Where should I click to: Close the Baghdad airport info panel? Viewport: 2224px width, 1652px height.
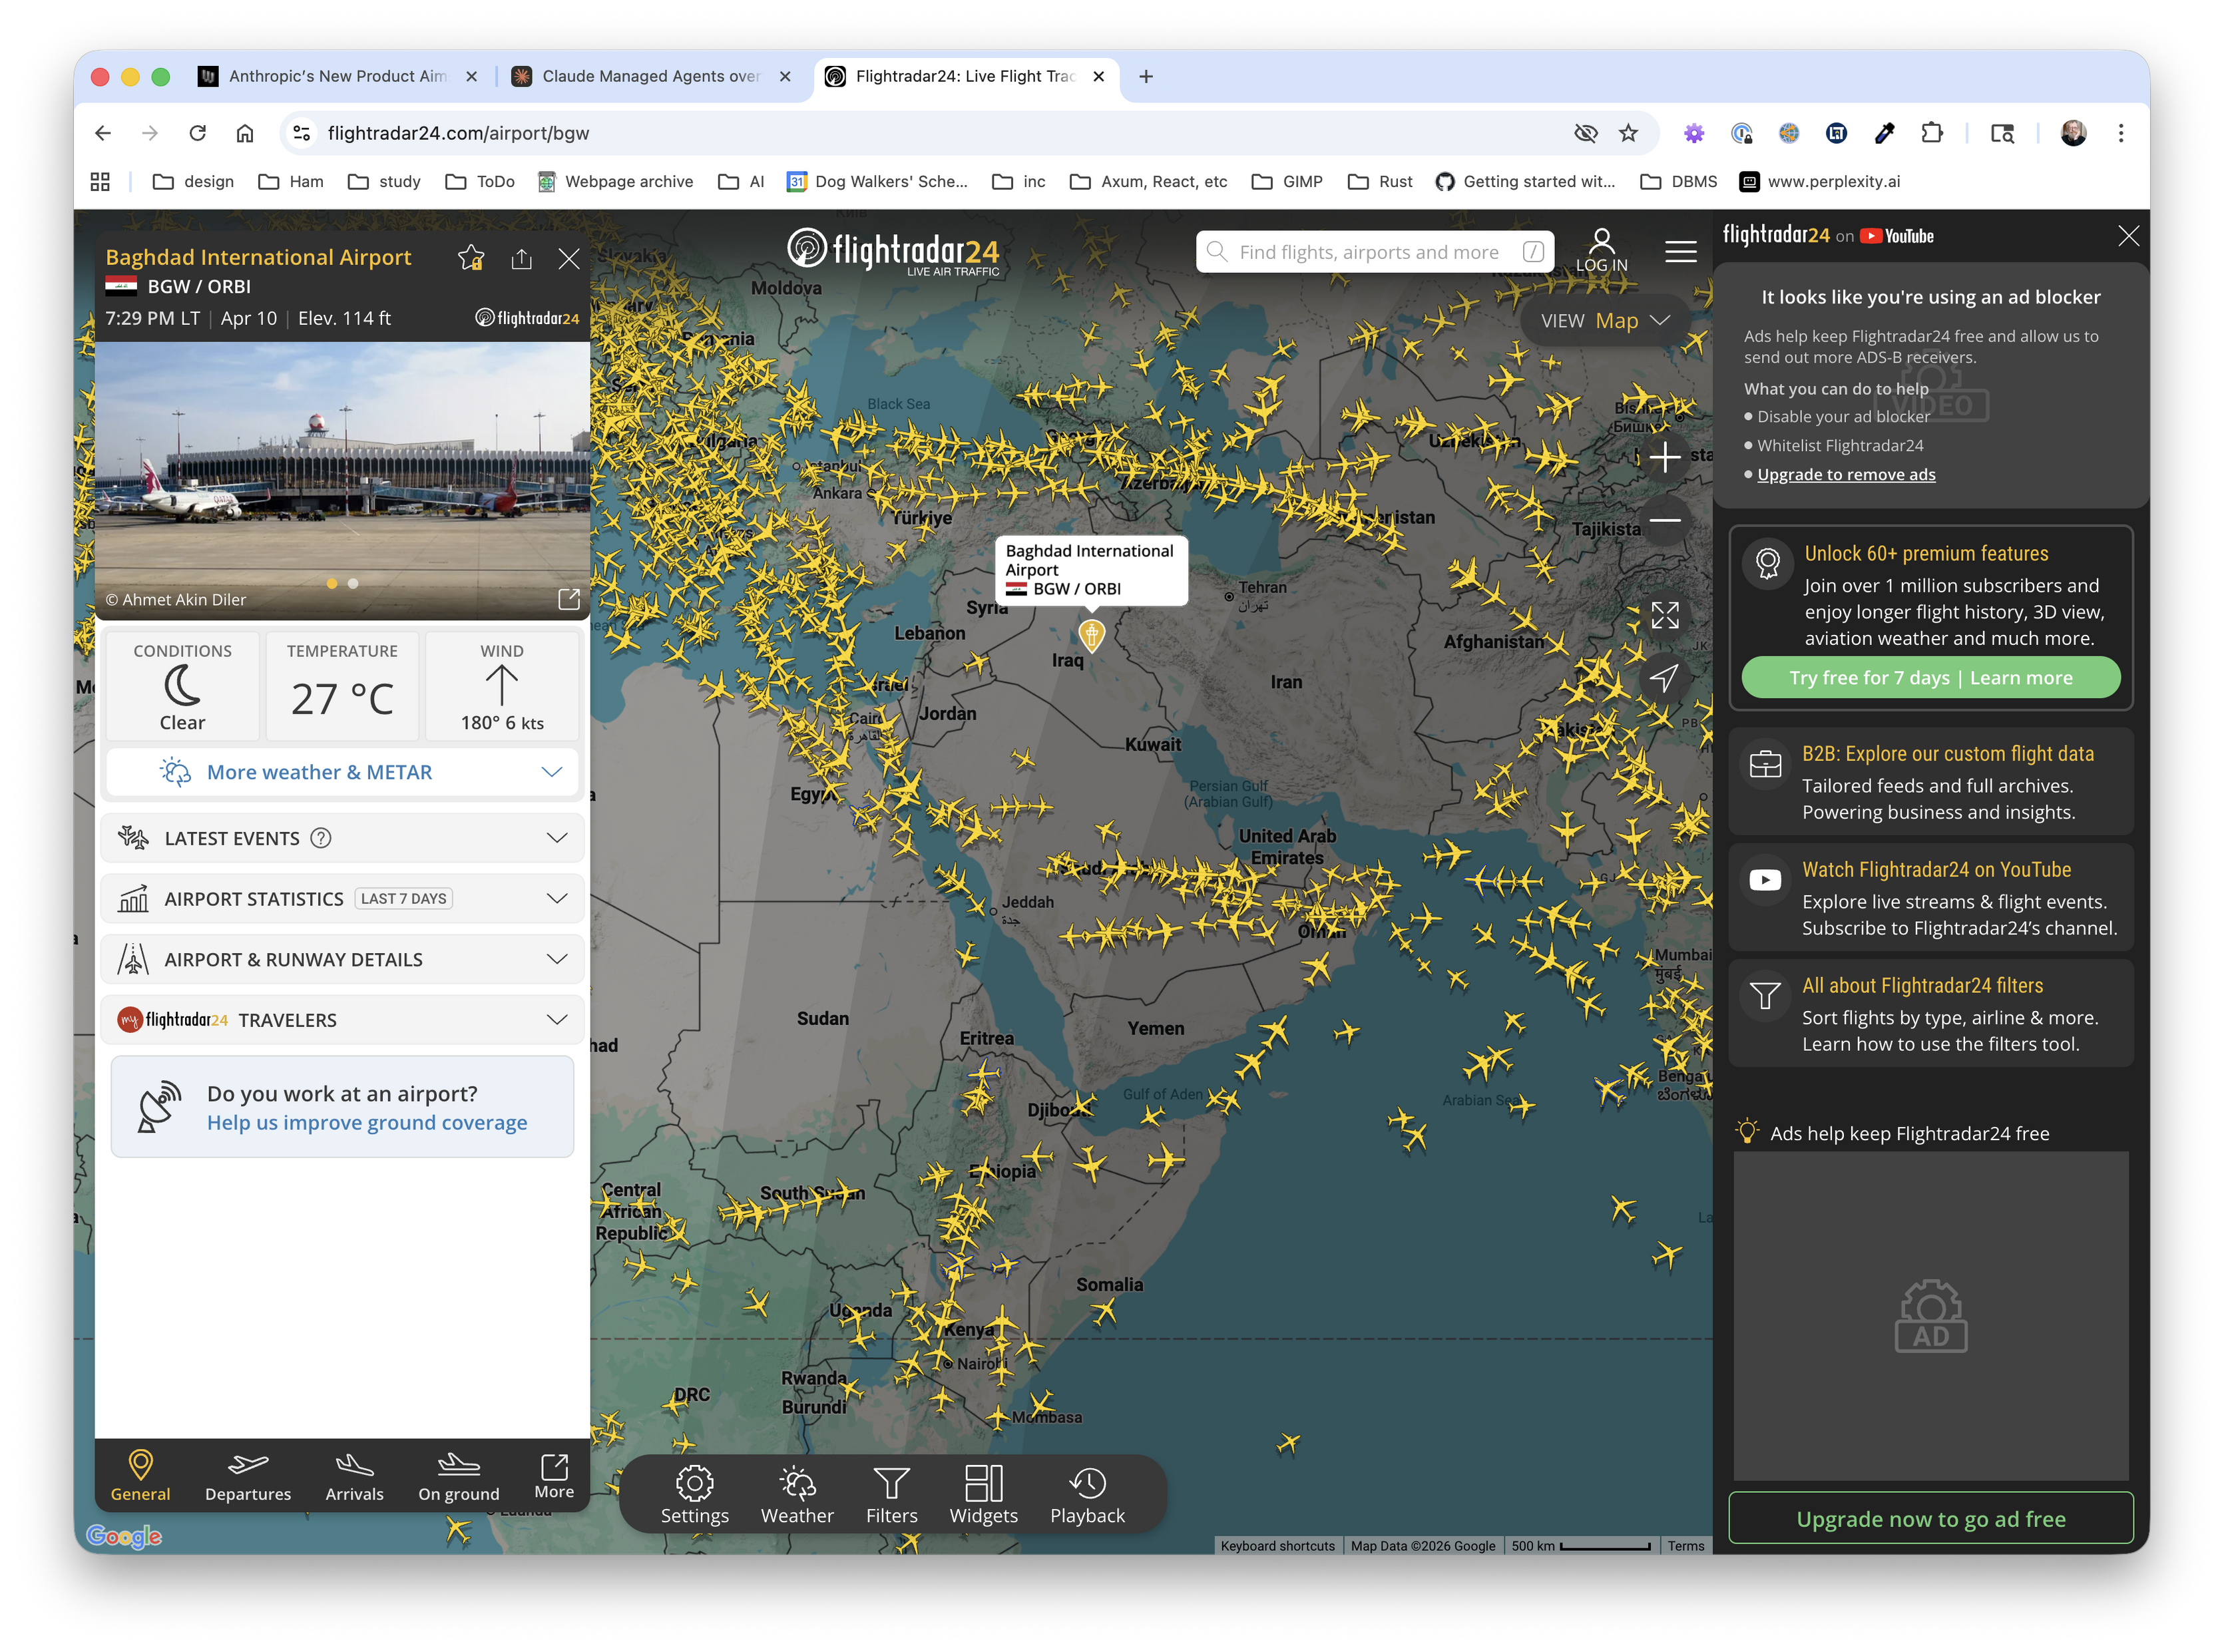(569, 259)
